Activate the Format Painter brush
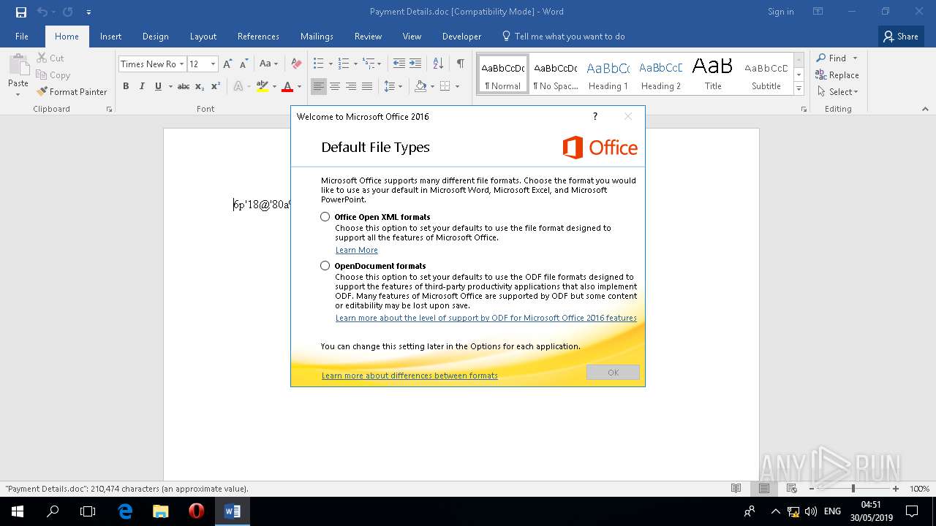The image size is (936, 526). (x=42, y=91)
